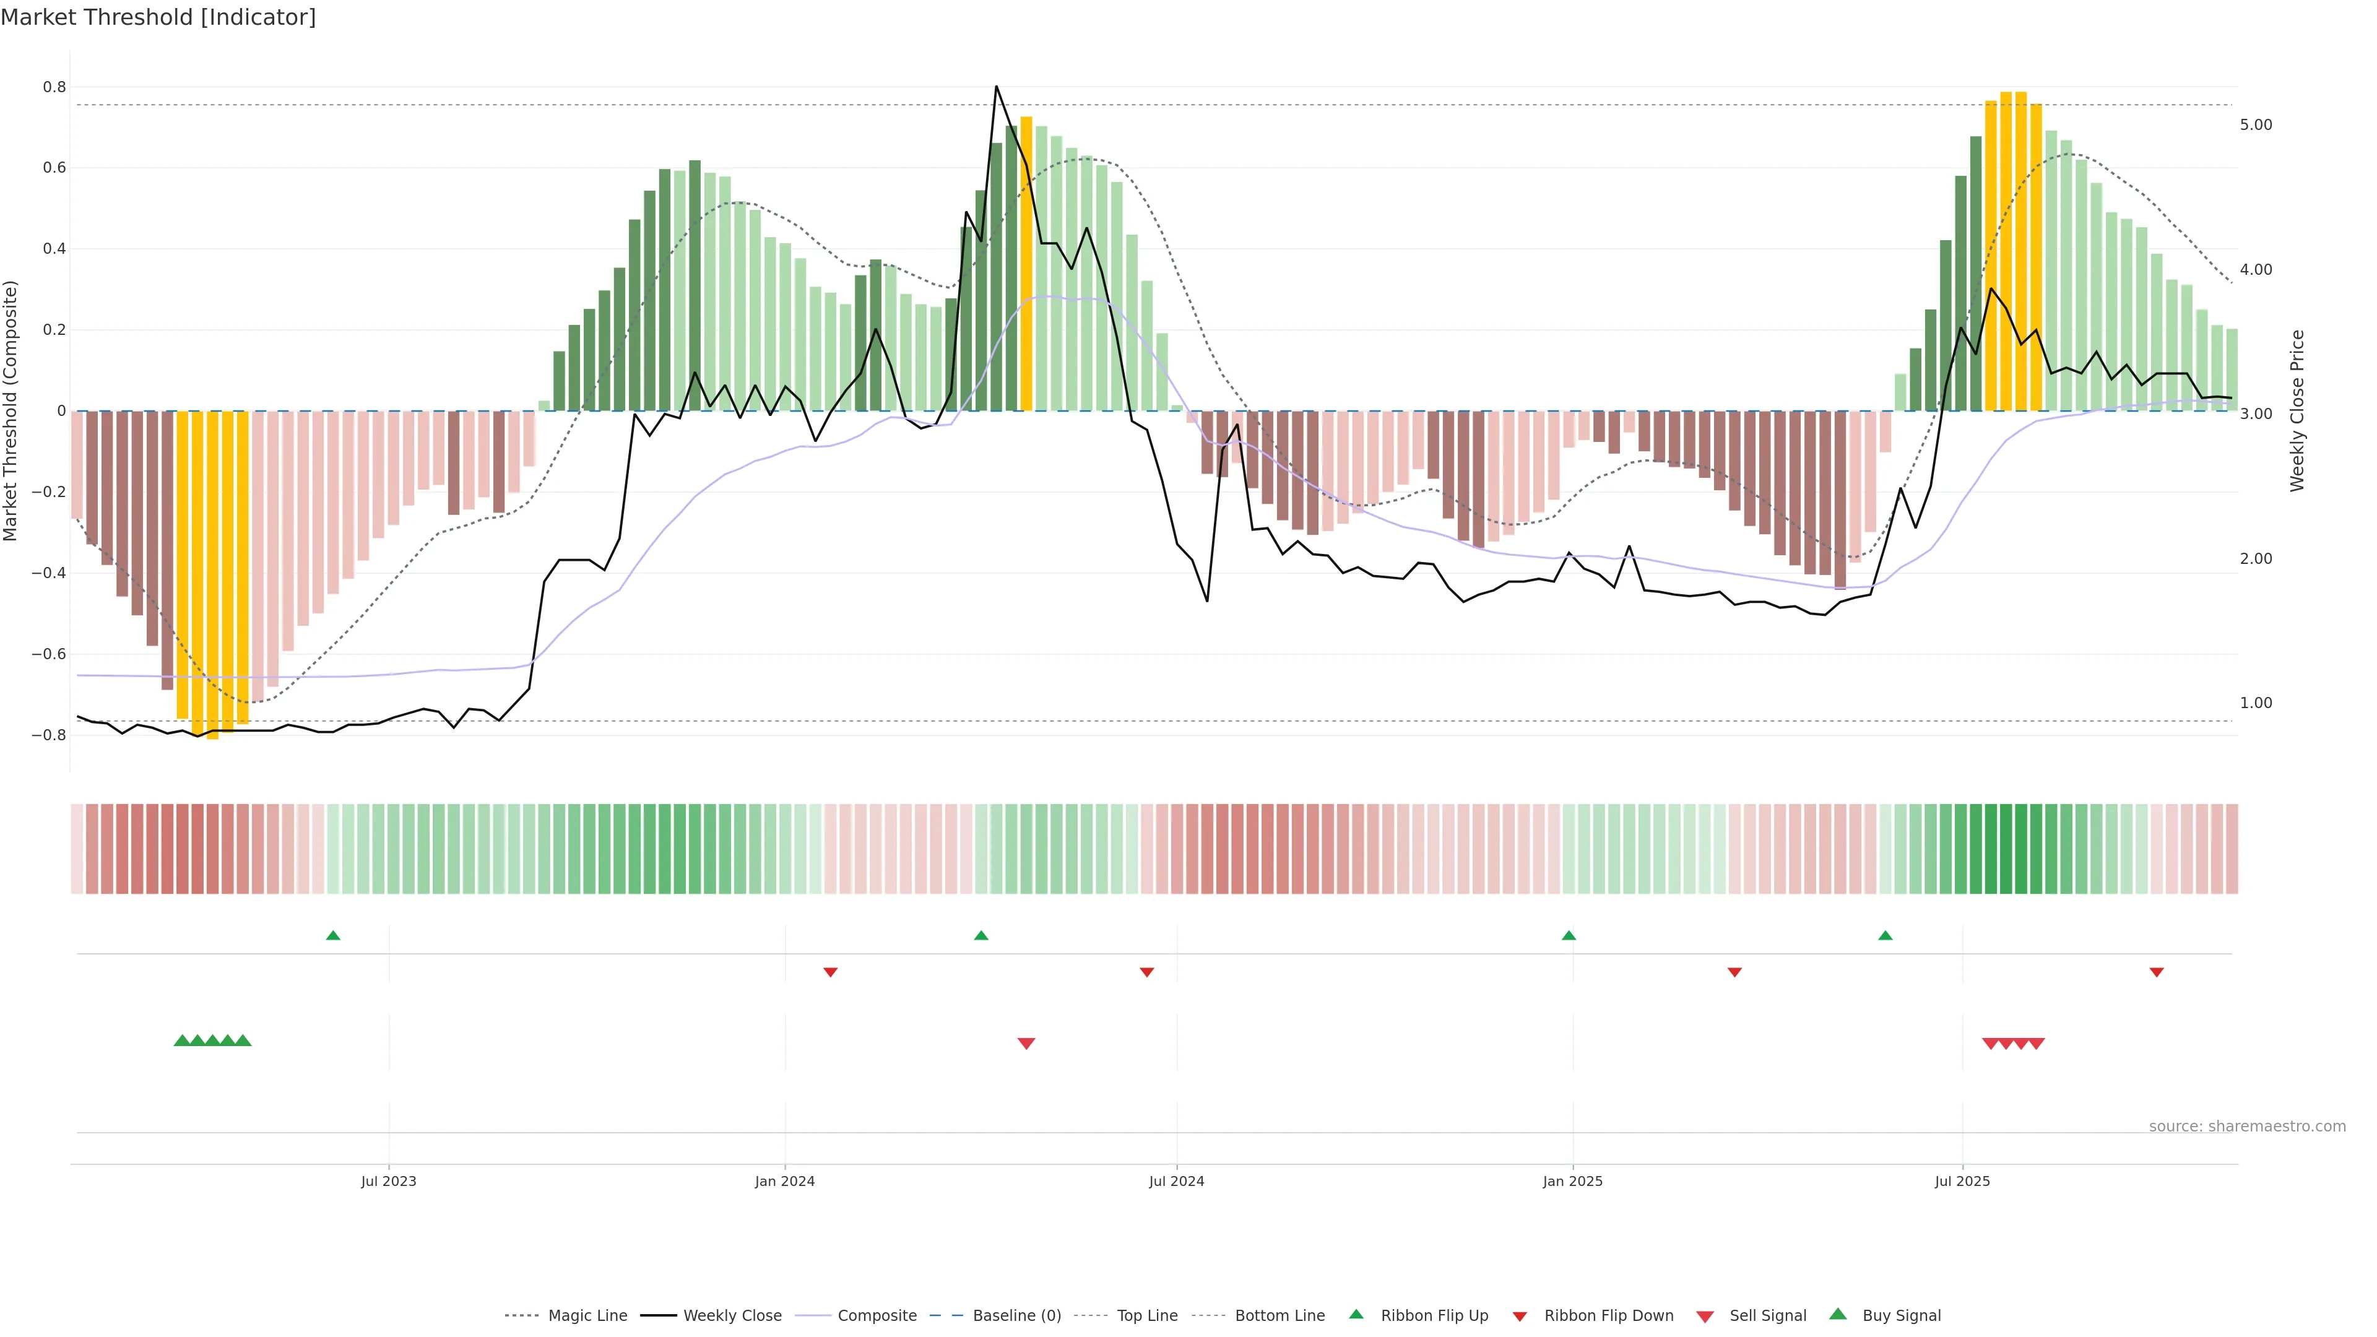
Task: Click the rightmost ribbon flip down marker
Action: pyautogui.click(x=2157, y=972)
